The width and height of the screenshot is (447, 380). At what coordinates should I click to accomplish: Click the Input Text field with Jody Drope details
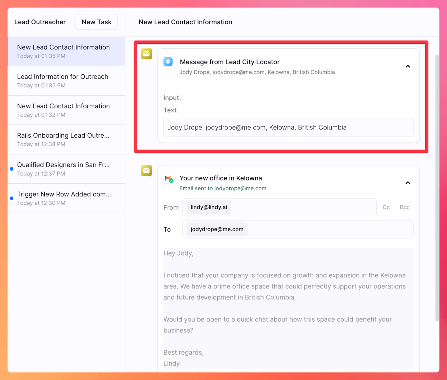288,128
